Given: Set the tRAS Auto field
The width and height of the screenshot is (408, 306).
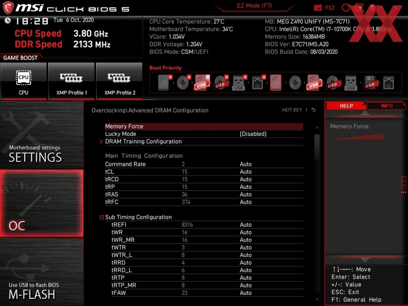Looking at the screenshot, I should pos(246,194).
